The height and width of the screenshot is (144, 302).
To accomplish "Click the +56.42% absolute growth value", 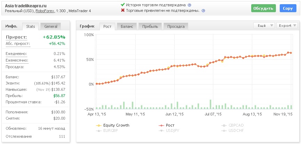I will point(57,44).
